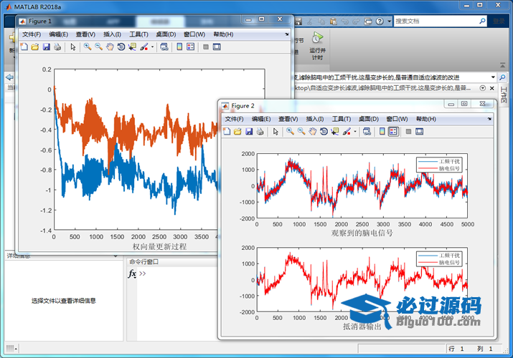Click Open File icon in Figure 1 toolbar

click(35, 47)
